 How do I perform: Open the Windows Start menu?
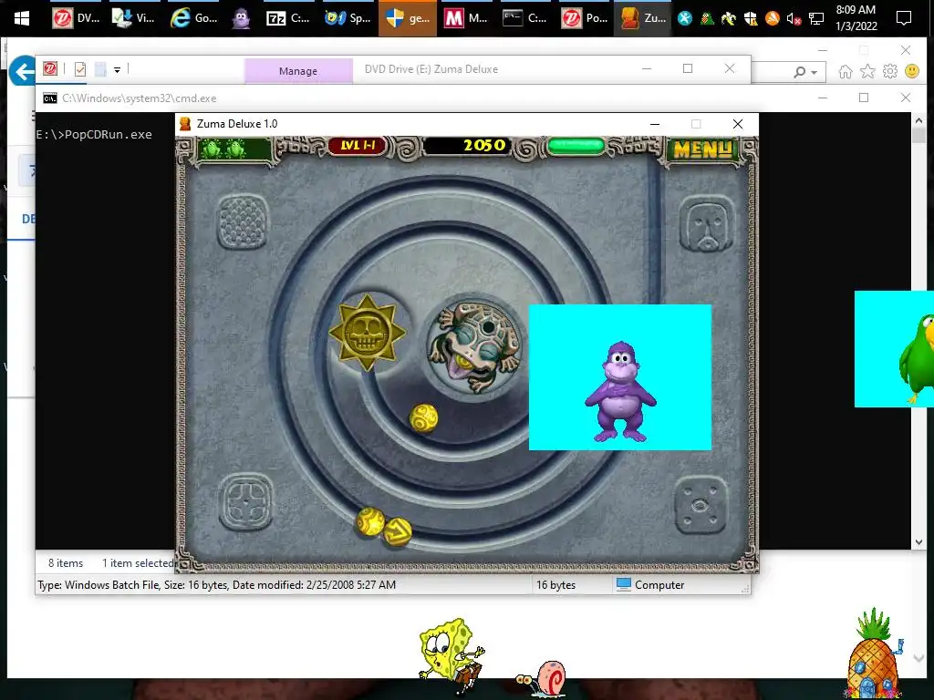(x=22, y=18)
